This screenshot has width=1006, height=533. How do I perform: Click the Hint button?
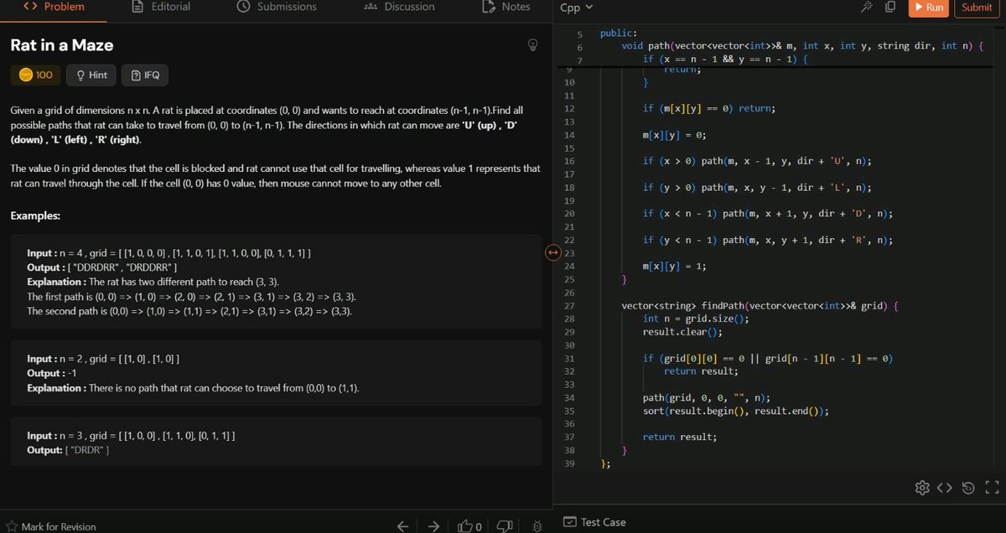click(x=91, y=75)
